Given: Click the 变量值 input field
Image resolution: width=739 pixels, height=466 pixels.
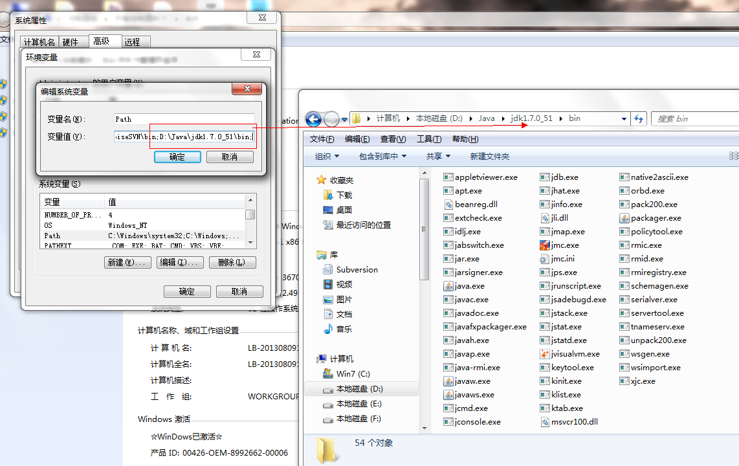Looking at the screenshot, I should pos(183,137).
